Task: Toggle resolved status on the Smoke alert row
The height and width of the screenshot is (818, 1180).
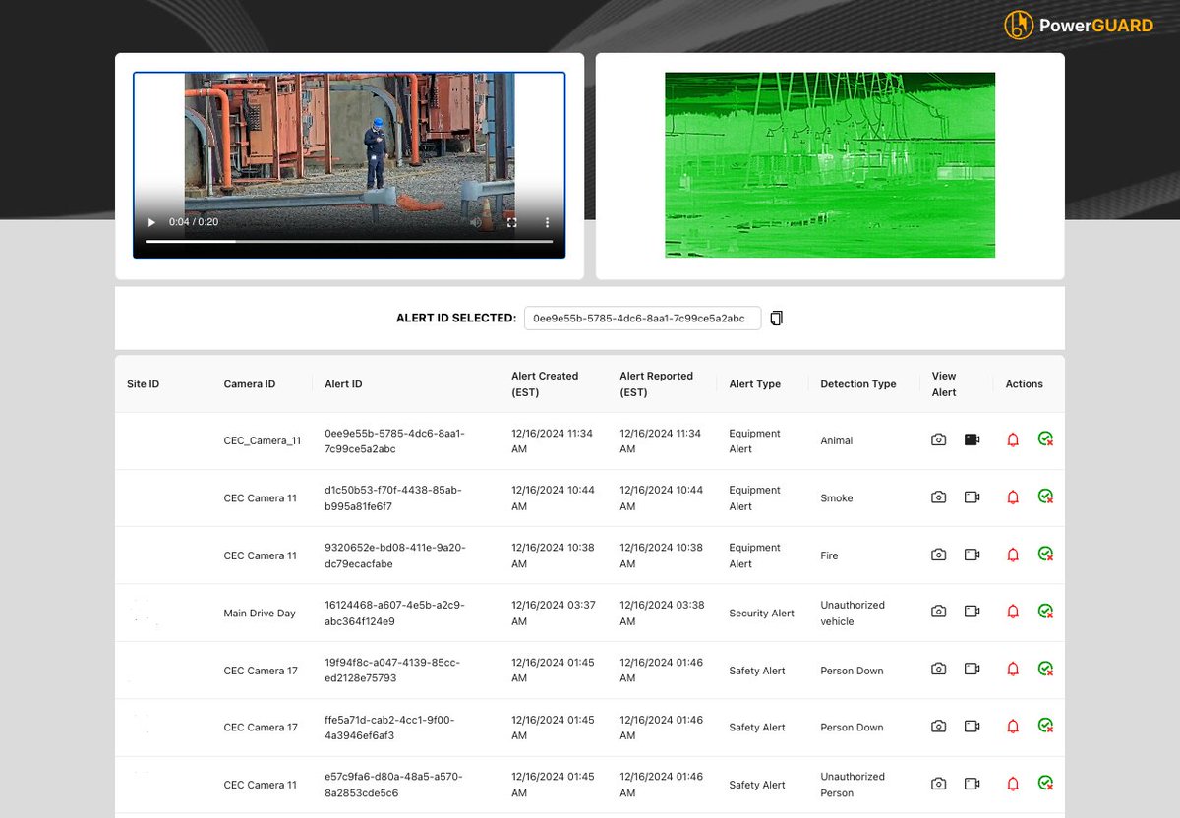Action: point(1044,497)
